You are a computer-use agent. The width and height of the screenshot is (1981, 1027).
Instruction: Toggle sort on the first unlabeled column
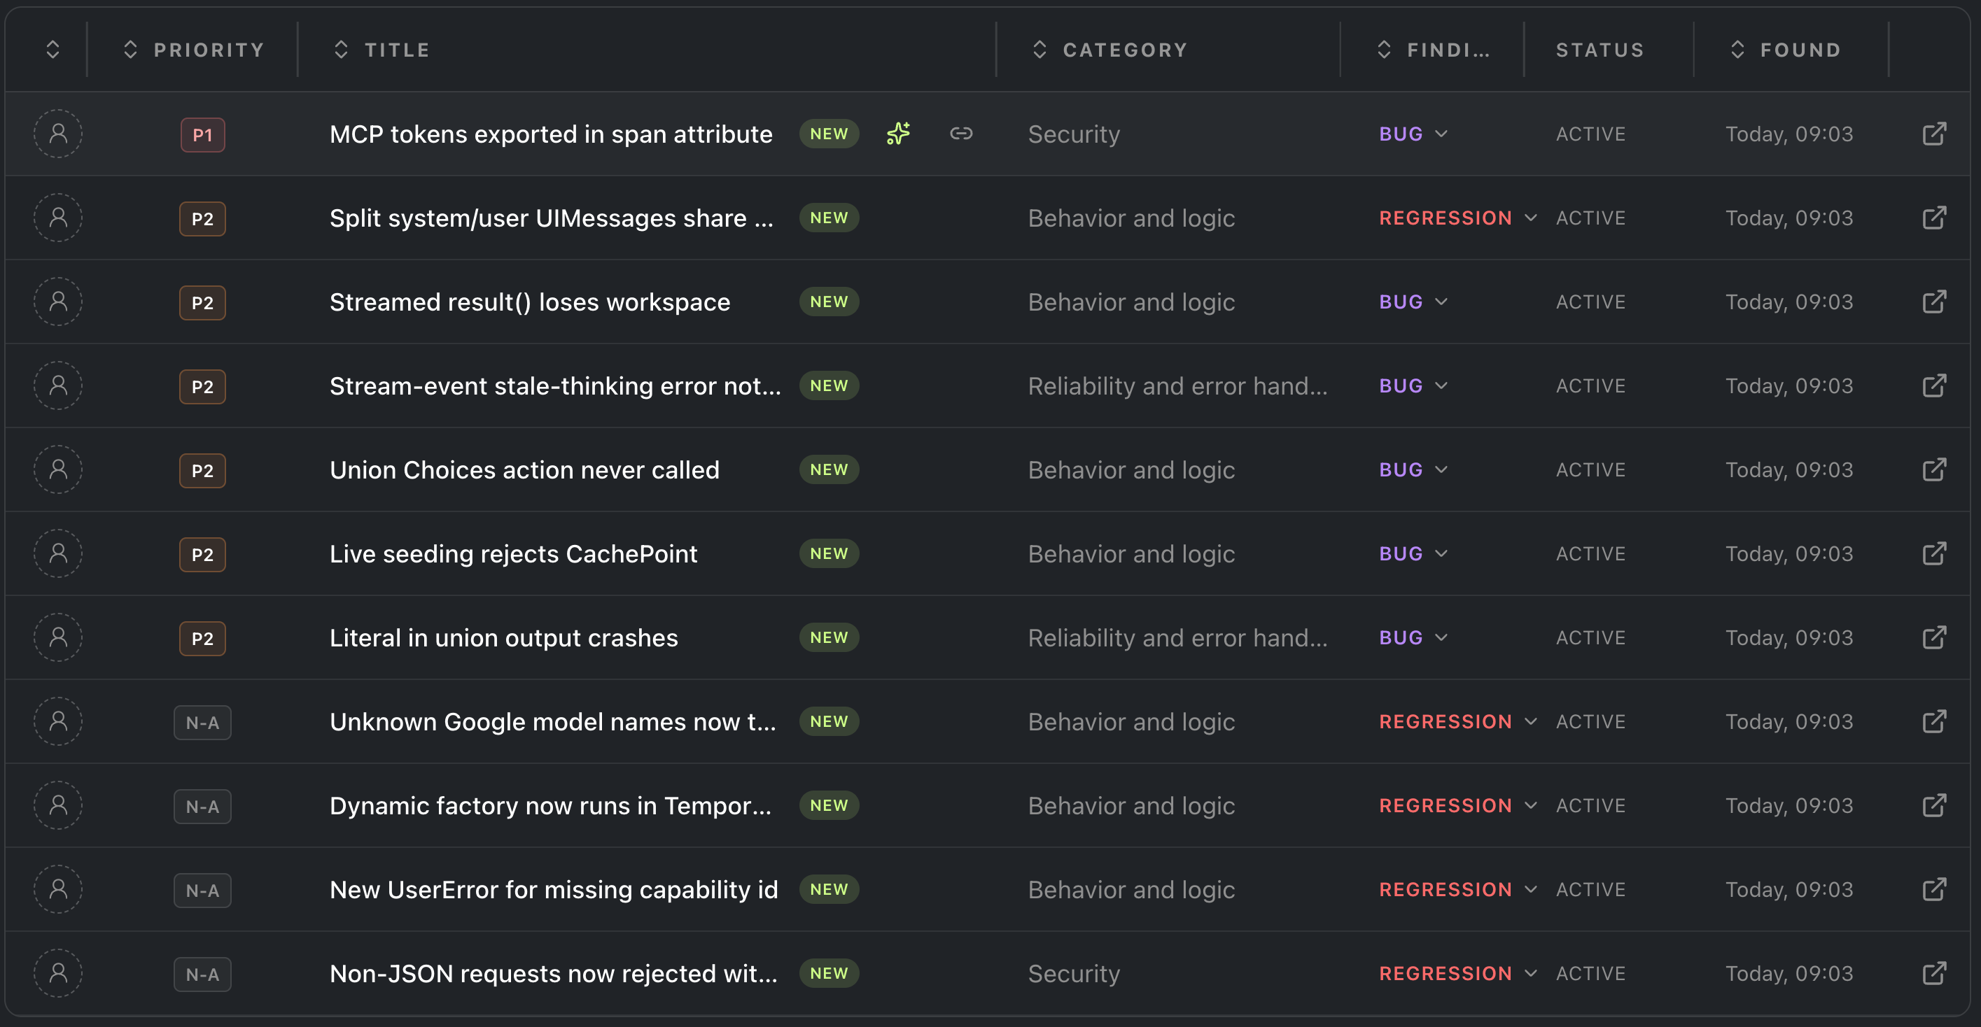(53, 50)
